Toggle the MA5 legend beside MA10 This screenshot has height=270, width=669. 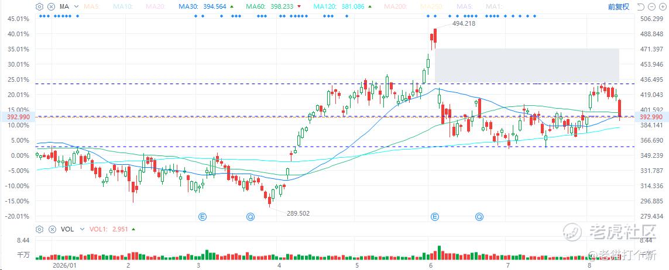click(92, 7)
